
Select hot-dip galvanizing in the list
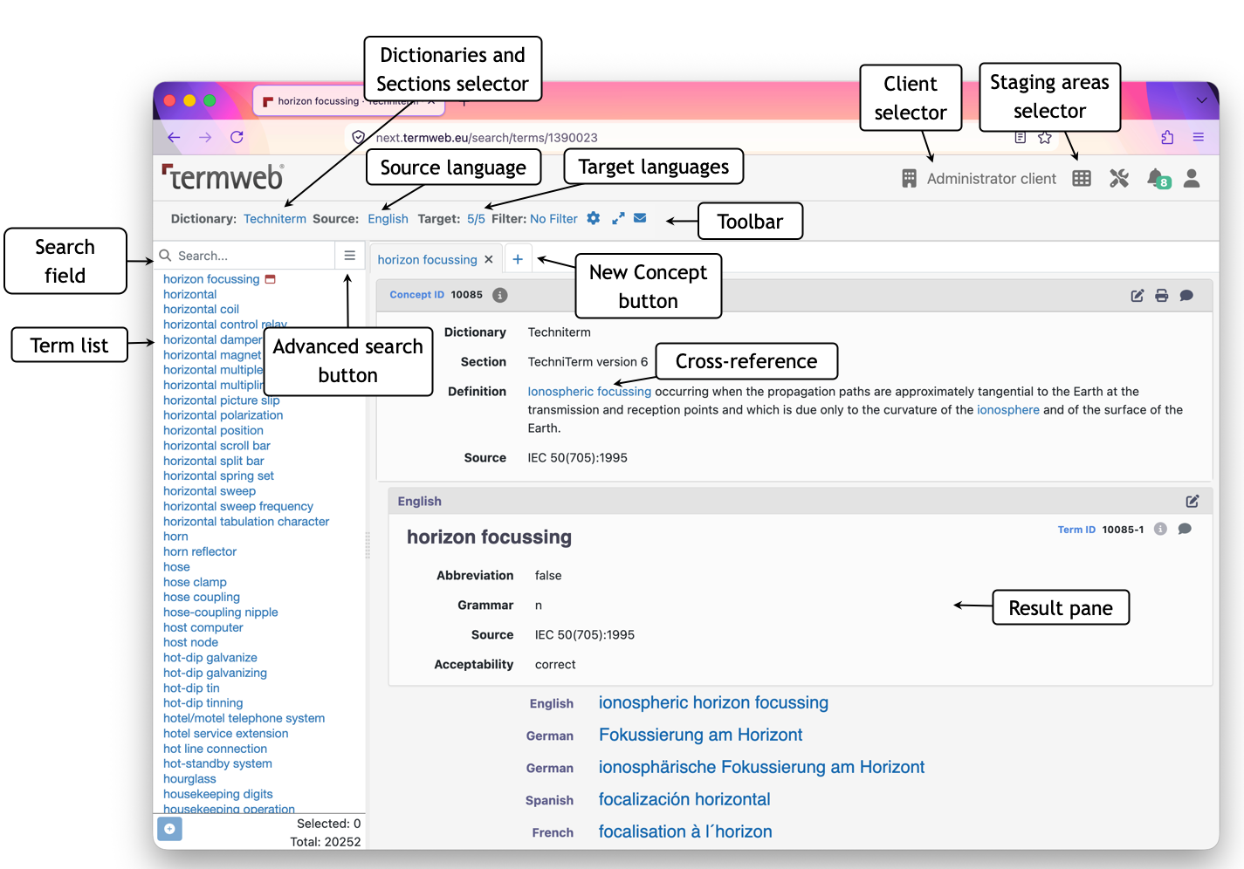[215, 673]
